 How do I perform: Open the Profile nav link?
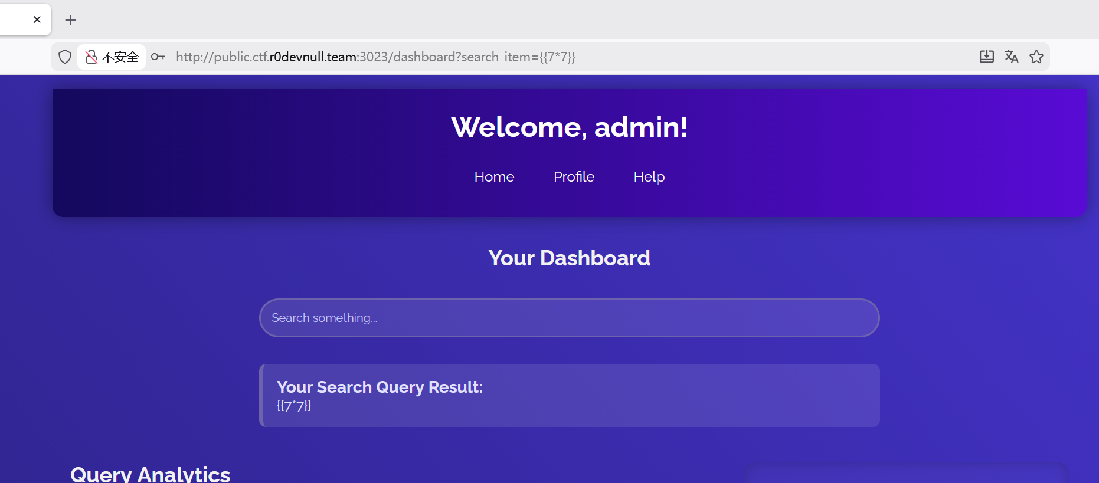point(574,177)
